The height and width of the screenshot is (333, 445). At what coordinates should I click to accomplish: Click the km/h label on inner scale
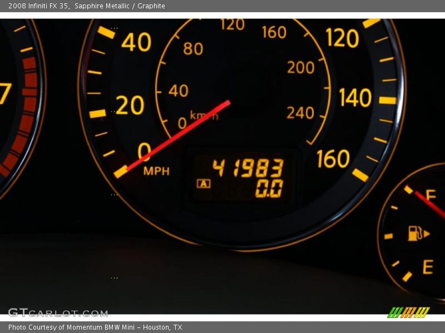point(204,115)
